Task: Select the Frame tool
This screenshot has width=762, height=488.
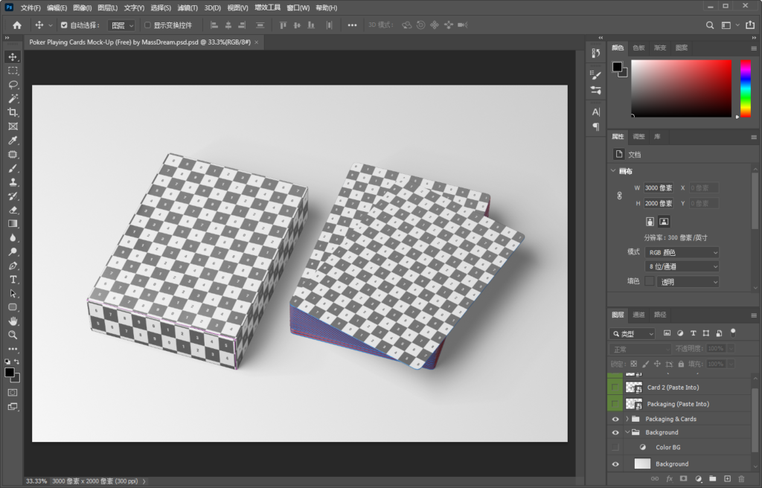Action: click(13, 126)
